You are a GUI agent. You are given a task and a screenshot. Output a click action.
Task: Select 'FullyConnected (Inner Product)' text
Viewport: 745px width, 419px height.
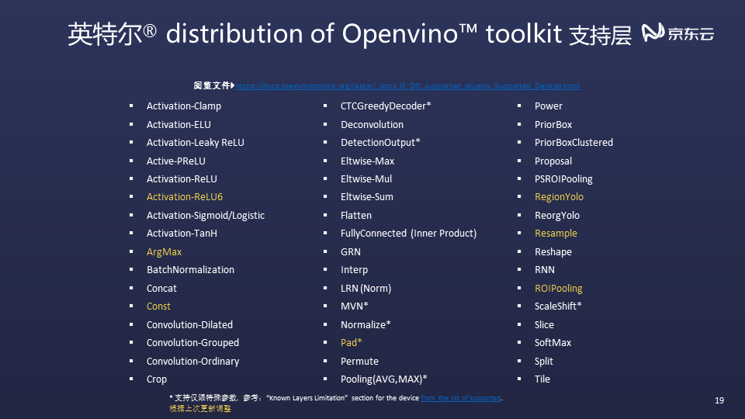(408, 234)
